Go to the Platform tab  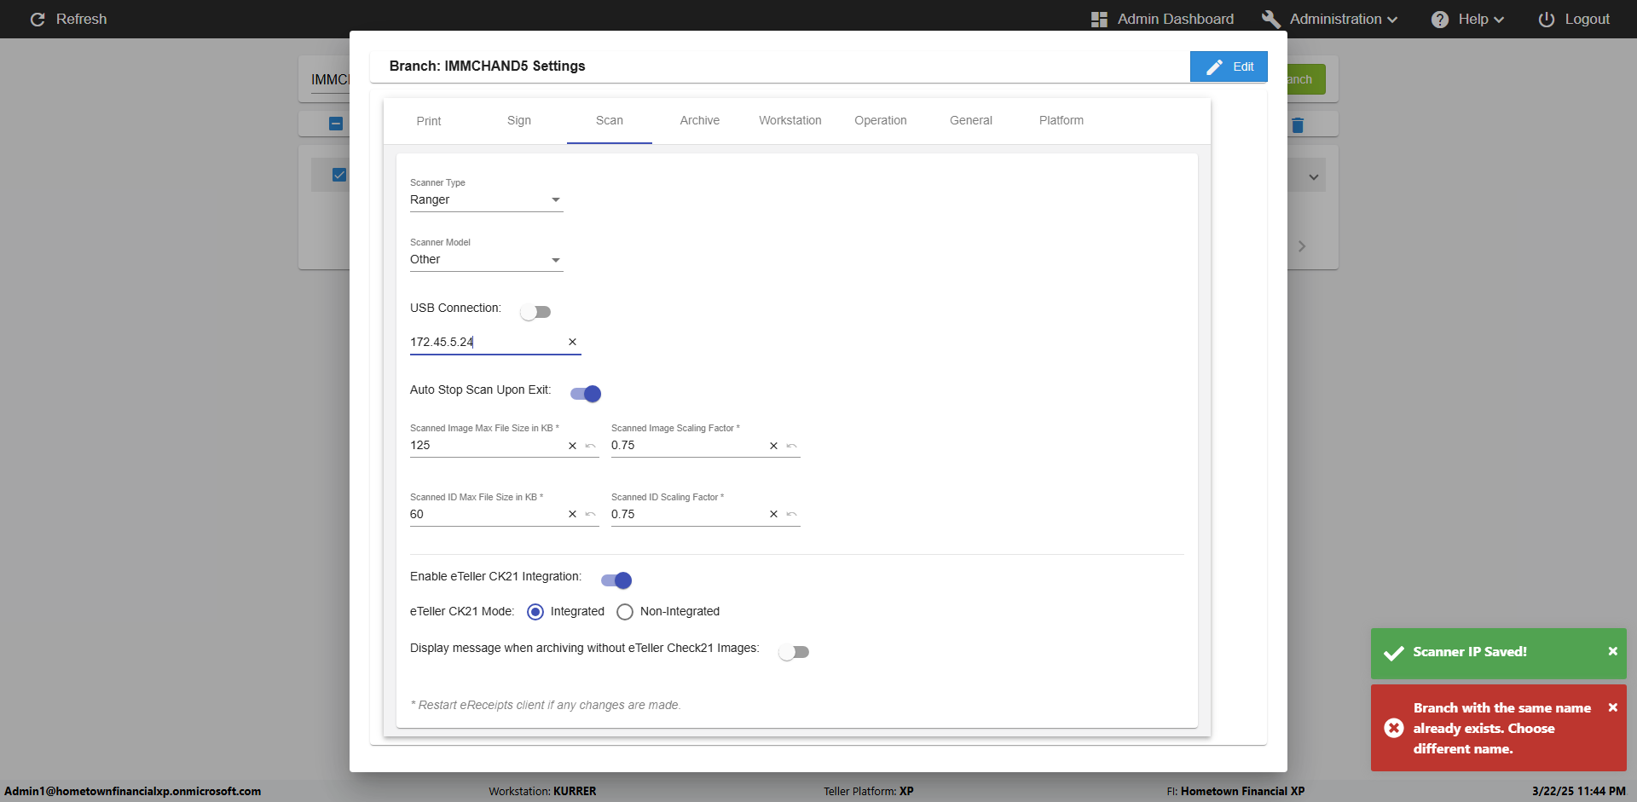(x=1061, y=120)
